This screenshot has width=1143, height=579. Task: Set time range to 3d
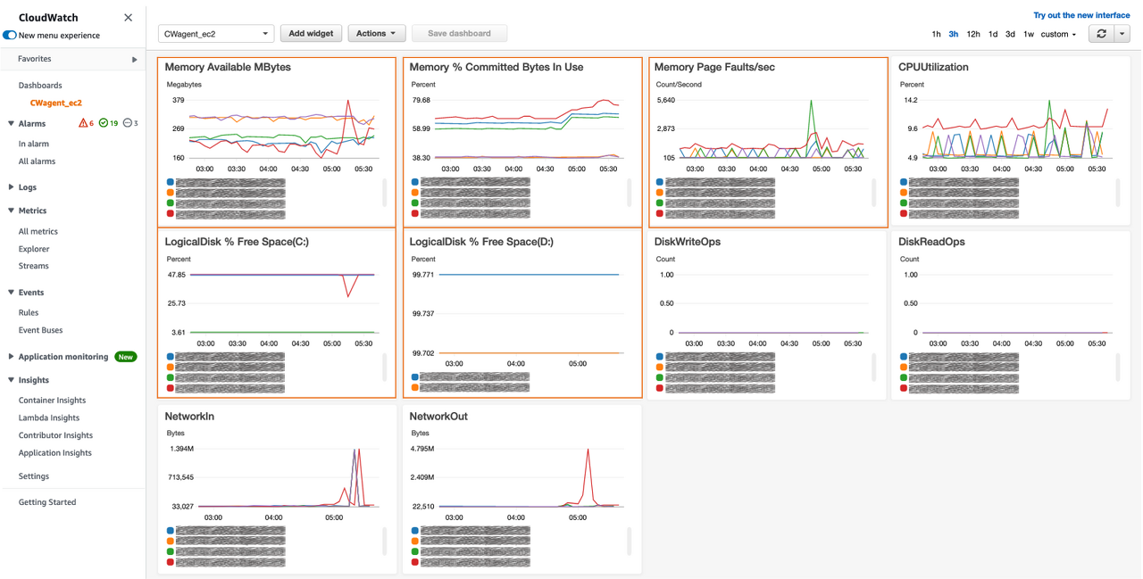coord(1010,34)
